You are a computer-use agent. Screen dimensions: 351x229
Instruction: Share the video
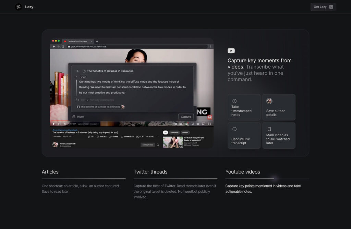[114, 137]
